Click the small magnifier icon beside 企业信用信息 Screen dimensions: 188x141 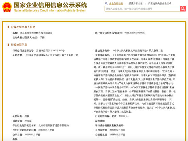tap(106, 4)
